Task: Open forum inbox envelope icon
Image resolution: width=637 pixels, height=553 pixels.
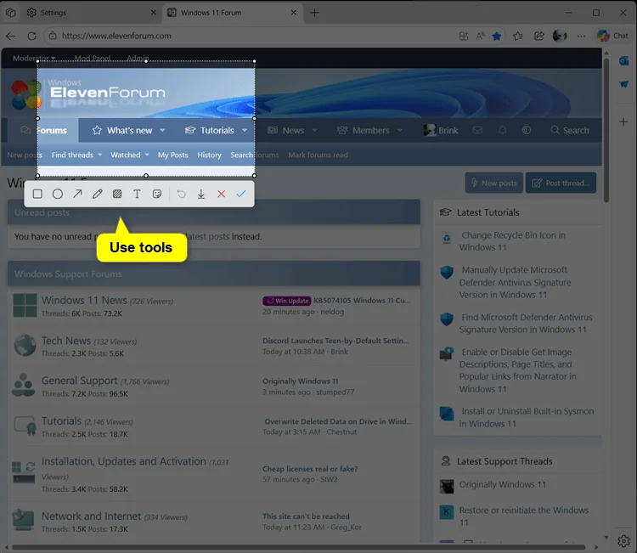Action: [477, 130]
